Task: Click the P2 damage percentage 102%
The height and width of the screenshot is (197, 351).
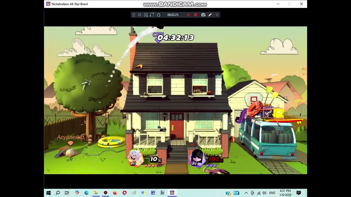Action: coord(216,159)
